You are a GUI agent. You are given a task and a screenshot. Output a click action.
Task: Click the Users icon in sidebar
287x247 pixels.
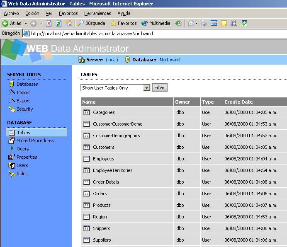click(x=12, y=165)
